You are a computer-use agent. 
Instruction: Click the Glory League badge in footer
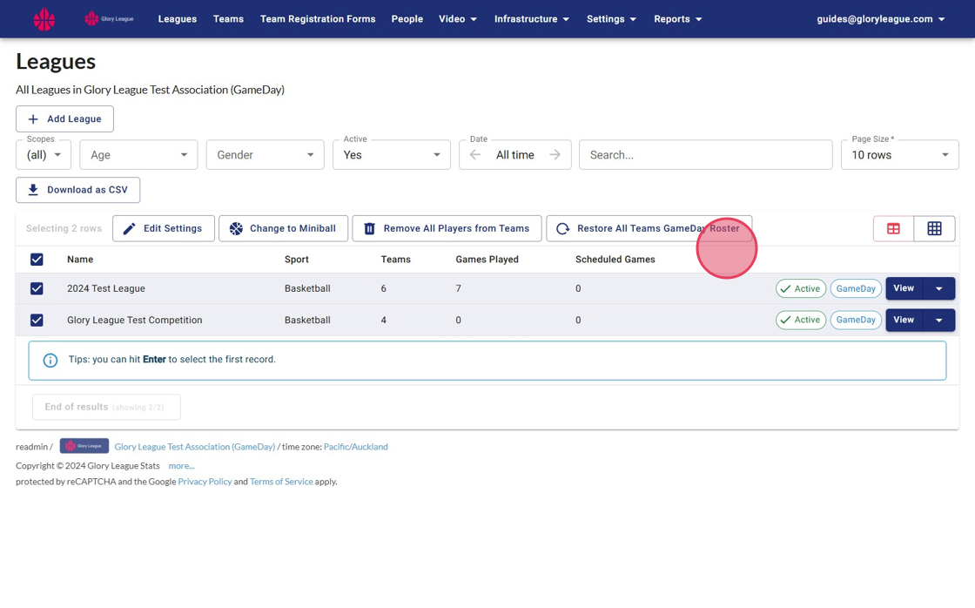click(84, 446)
